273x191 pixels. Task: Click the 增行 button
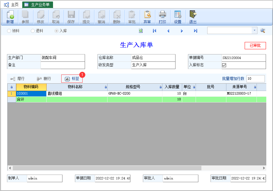(x=17, y=79)
